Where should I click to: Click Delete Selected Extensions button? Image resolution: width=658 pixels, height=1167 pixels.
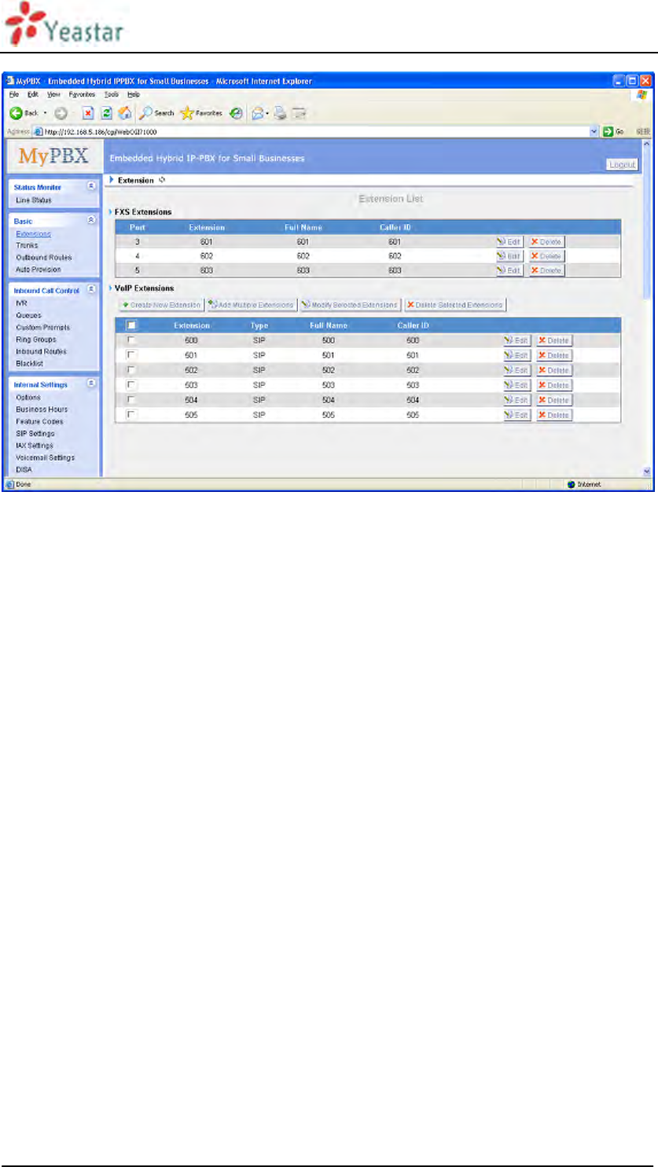click(x=455, y=305)
